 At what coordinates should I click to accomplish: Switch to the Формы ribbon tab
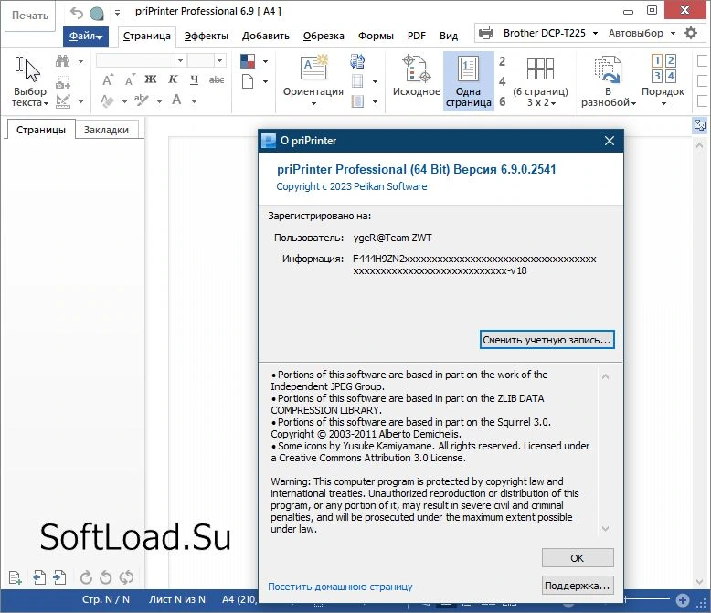click(376, 37)
